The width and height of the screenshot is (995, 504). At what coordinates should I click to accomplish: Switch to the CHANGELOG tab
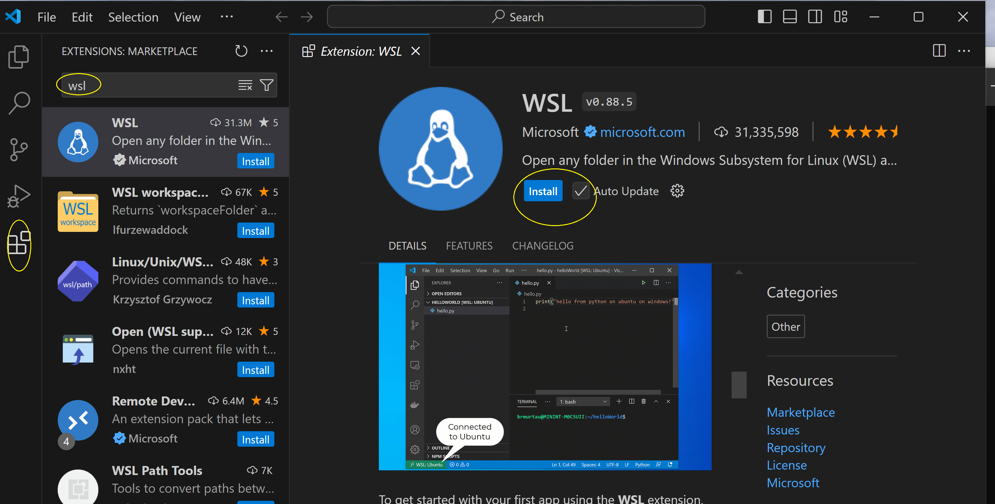click(x=542, y=246)
